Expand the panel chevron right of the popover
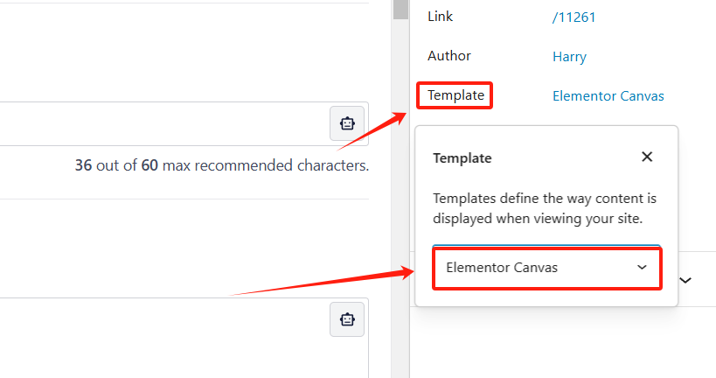Viewport: 716px width, 378px height. click(x=685, y=280)
